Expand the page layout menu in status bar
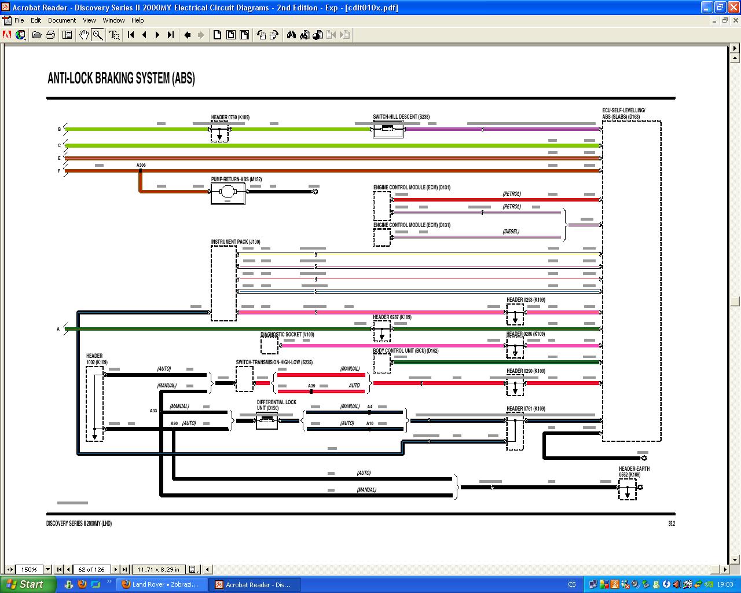Viewport: 741px width, 593px height. point(194,569)
